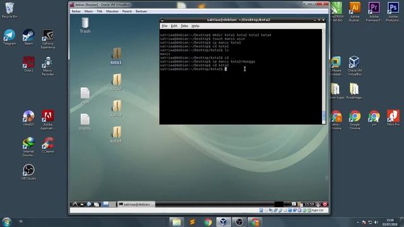This screenshot has width=404, height=227.
Task: Open Mesin menu in VirtualBox window
Action: 88,11
